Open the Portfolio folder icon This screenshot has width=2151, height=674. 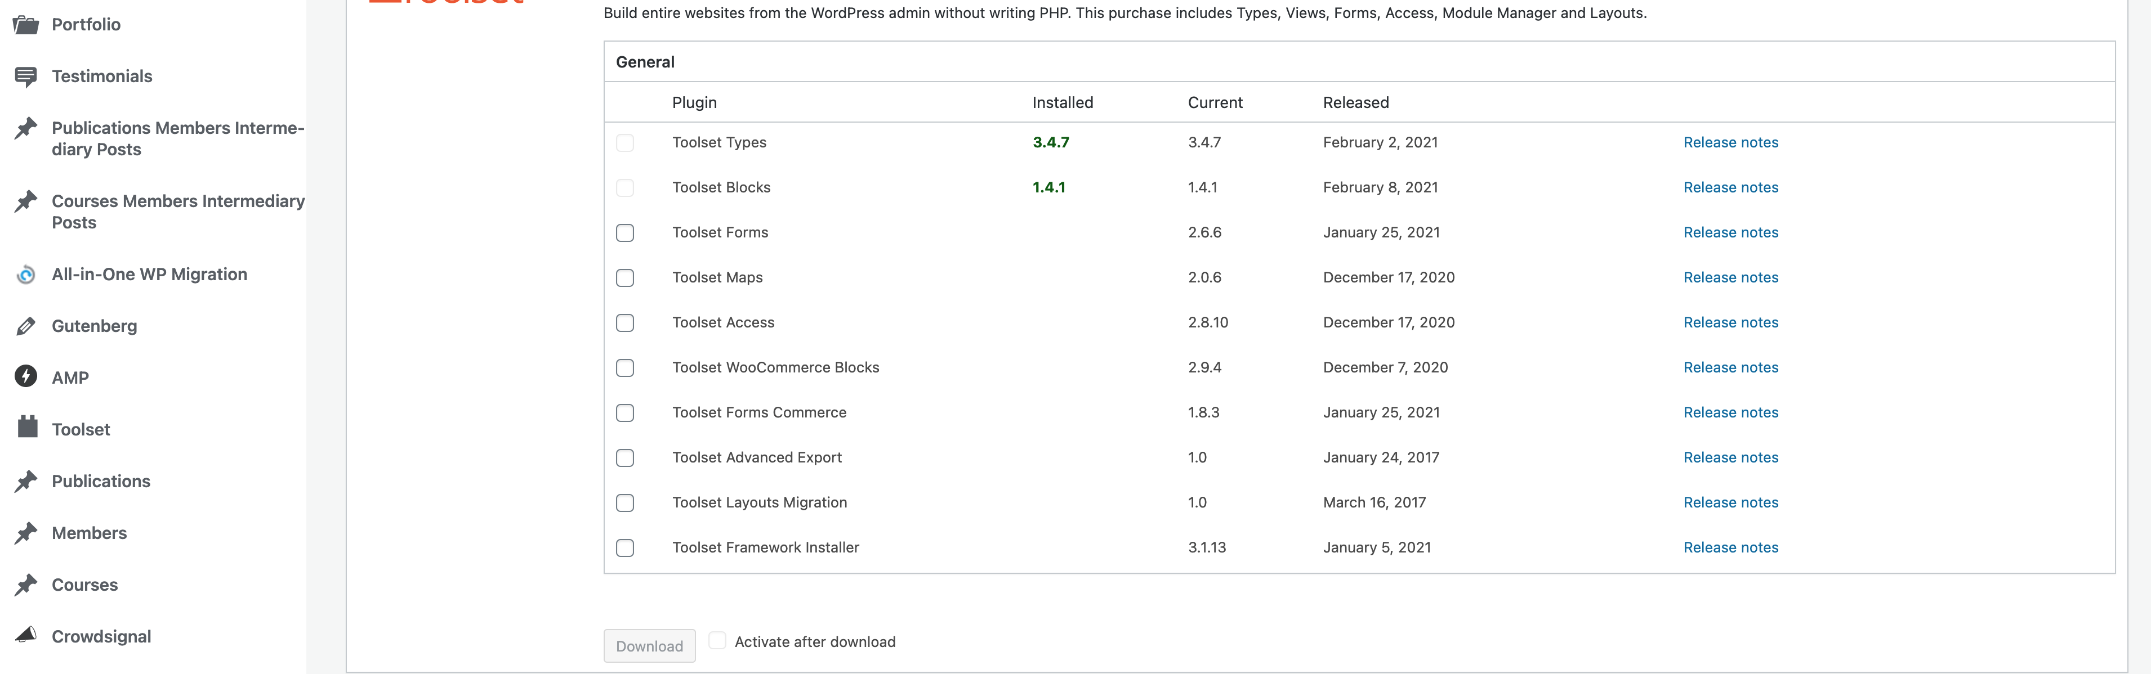(x=26, y=24)
